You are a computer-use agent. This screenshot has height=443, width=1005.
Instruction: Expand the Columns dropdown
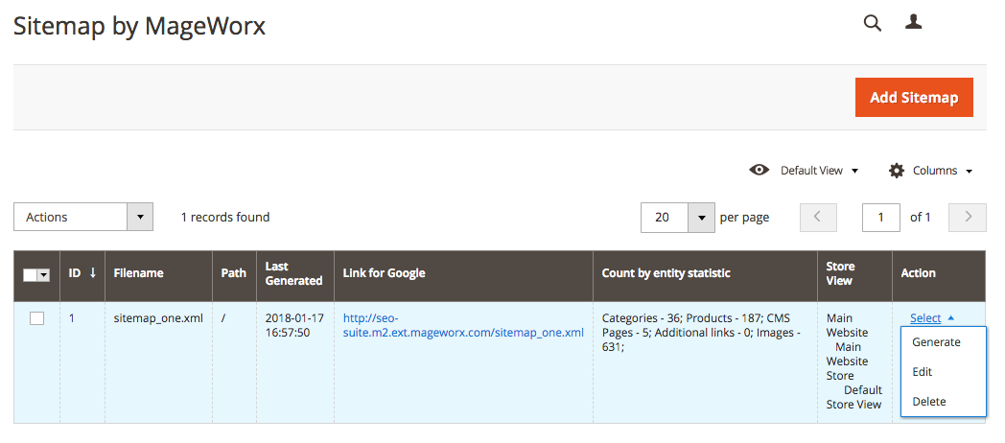click(943, 171)
